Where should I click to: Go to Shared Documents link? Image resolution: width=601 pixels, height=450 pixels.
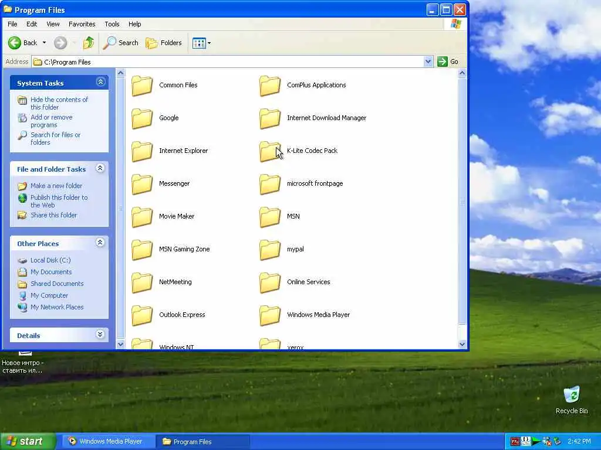pos(57,284)
